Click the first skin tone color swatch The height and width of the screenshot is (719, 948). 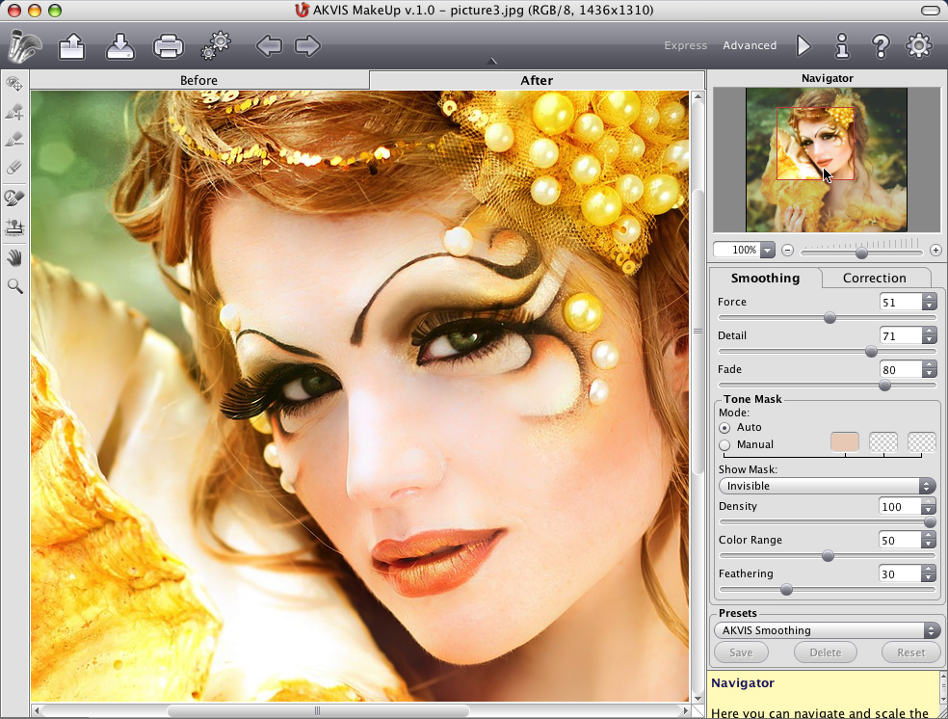click(844, 442)
